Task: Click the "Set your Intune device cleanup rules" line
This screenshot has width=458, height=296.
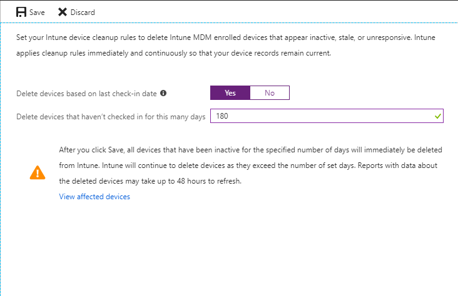Action: tap(230, 38)
